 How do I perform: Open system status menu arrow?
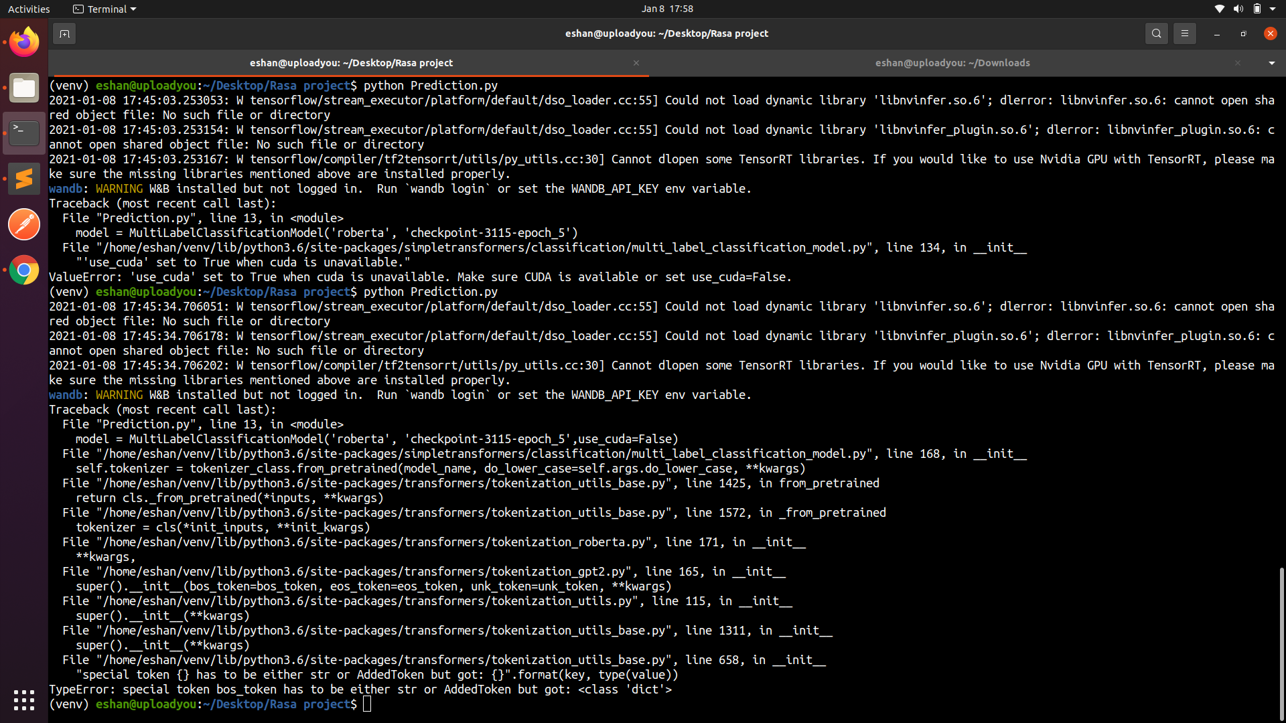coord(1273,9)
